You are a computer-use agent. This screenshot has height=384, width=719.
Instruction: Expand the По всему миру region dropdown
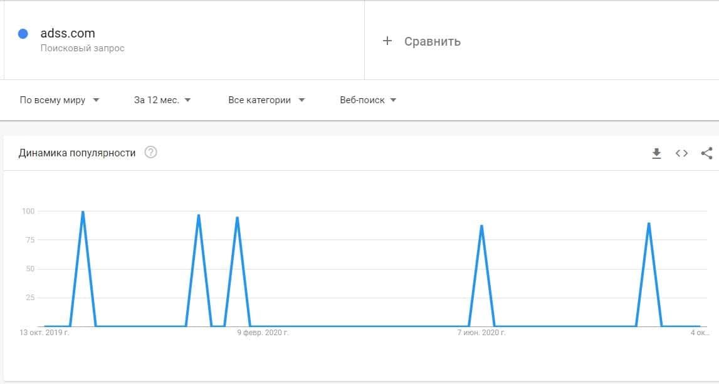click(60, 100)
